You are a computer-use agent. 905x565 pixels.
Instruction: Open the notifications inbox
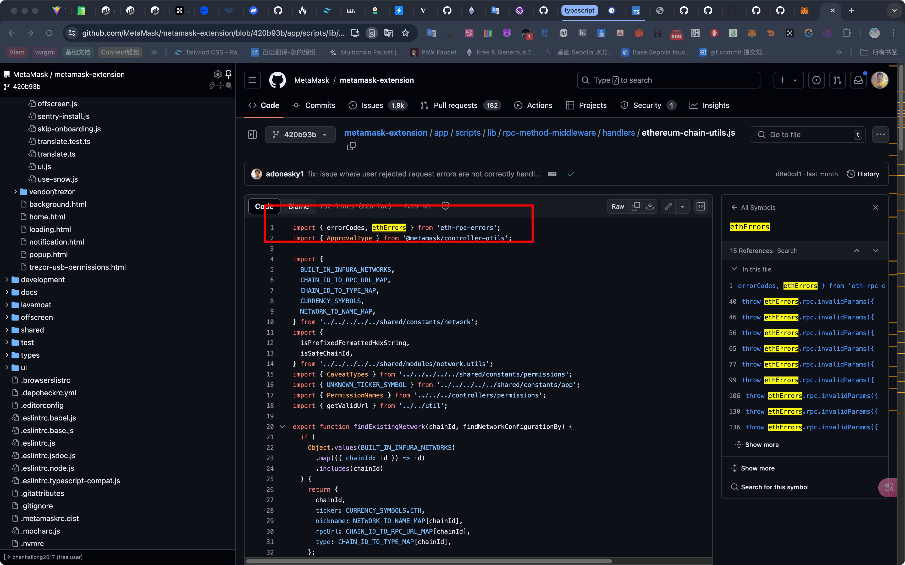858,80
